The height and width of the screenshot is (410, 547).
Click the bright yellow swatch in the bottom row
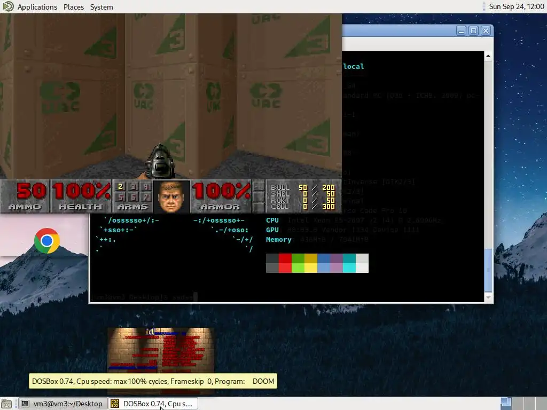click(311, 268)
